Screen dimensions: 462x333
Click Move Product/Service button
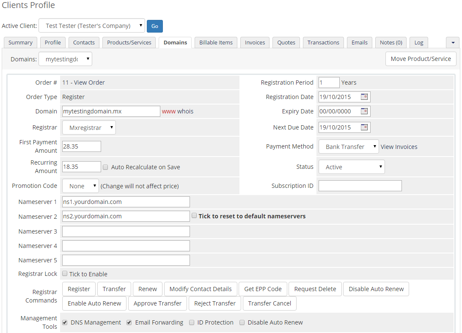click(421, 59)
